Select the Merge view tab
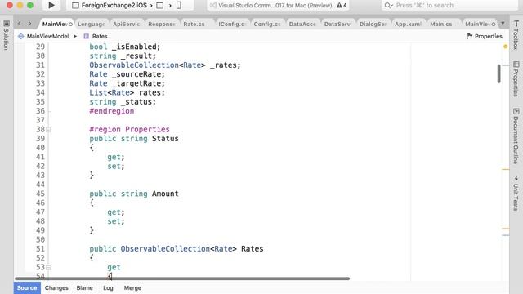Image resolution: width=523 pixels, height=294 pixels. click(132, 287)
